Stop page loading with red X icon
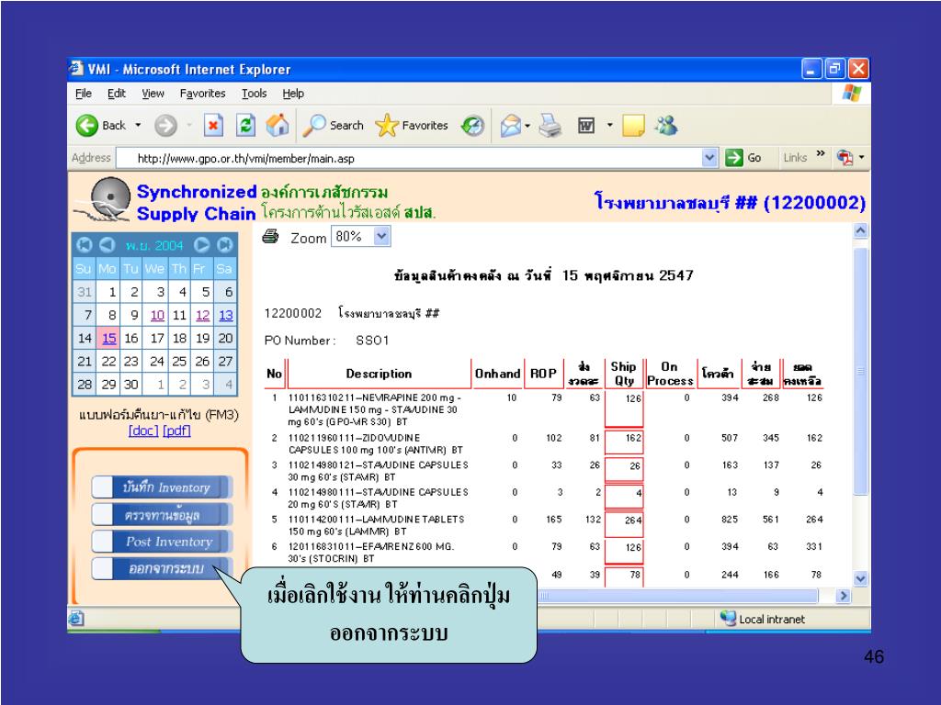This screenshot has height=705, width=941. pyautogui.click(x=213, y=125)
